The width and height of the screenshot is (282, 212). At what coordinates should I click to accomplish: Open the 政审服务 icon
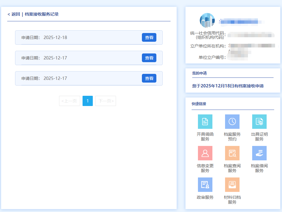click(205, 185)
